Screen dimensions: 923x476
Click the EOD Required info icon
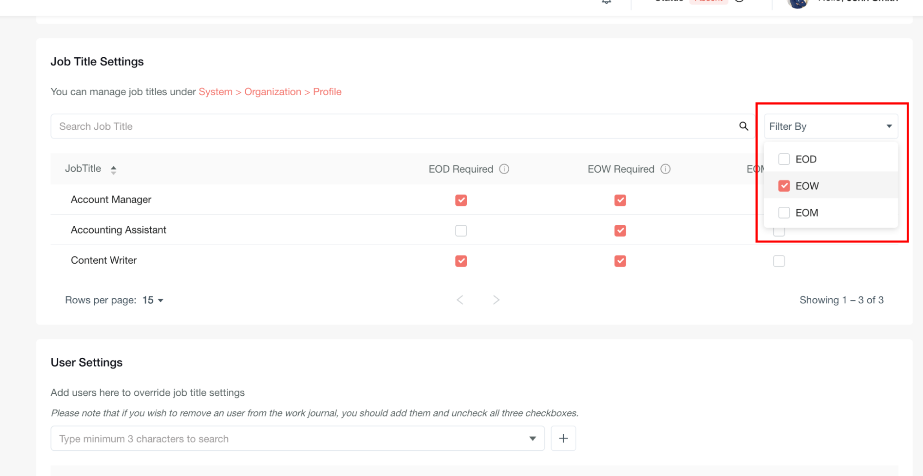tap(504, 169)
